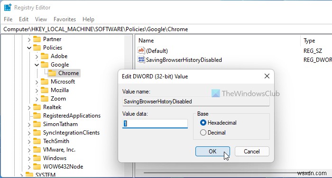Select the RegisteredApplications key label

pos(72,116)
